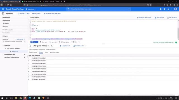Switch to the JSON tab
The image size is (179, 100).
pyautogui.click(x=47, y=52)
